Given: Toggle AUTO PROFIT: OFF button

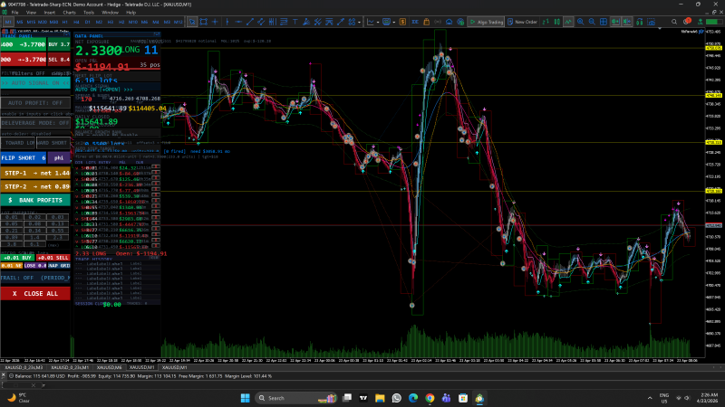Looking at the screenshot, I should pyautogui.click(x=35, y=103).
